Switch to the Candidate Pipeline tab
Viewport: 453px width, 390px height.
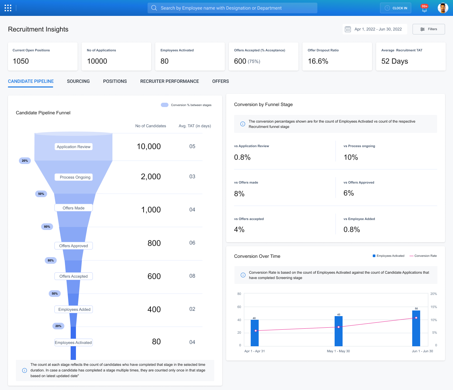pos(31,81)
